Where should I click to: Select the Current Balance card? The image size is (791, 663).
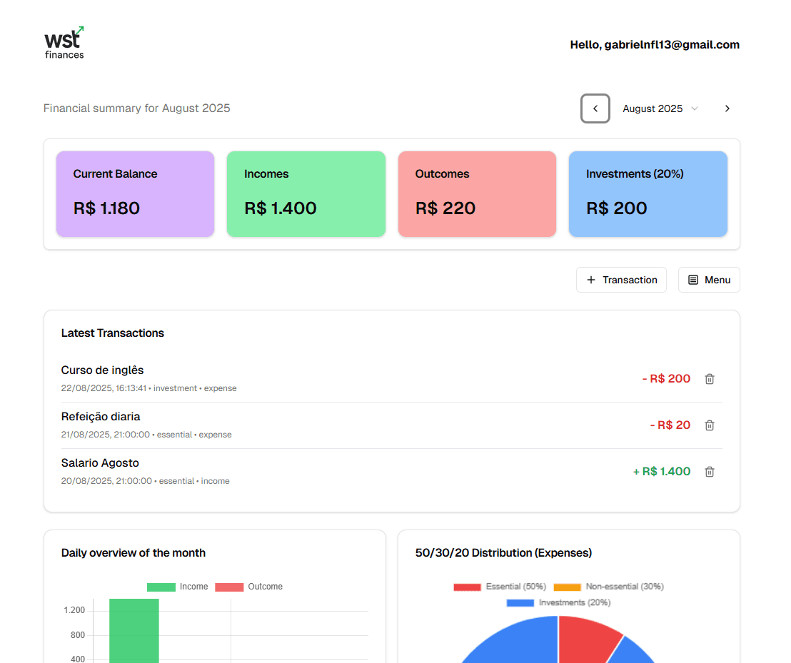click(135, 194)
